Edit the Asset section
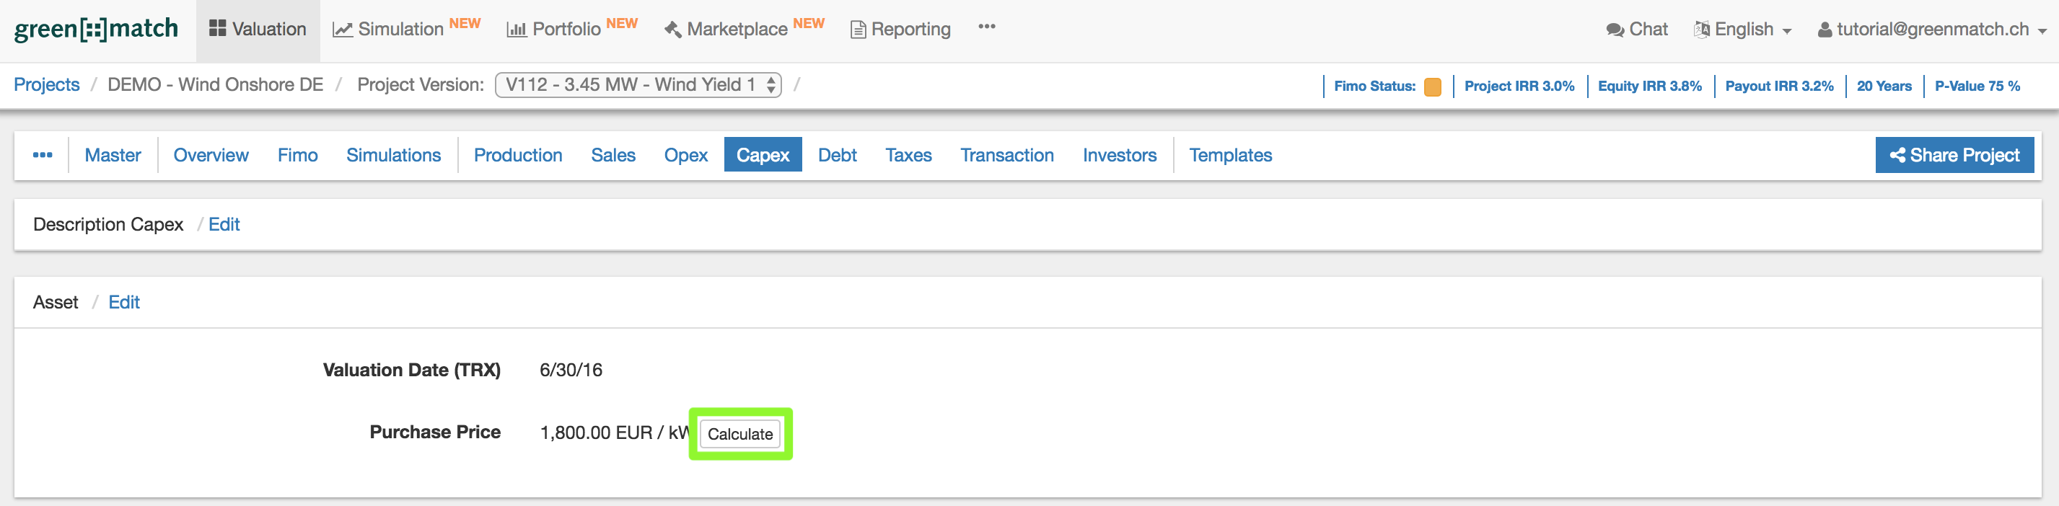Image resolution: width=2059 pixels, height=506 pixels. point(124,303)
